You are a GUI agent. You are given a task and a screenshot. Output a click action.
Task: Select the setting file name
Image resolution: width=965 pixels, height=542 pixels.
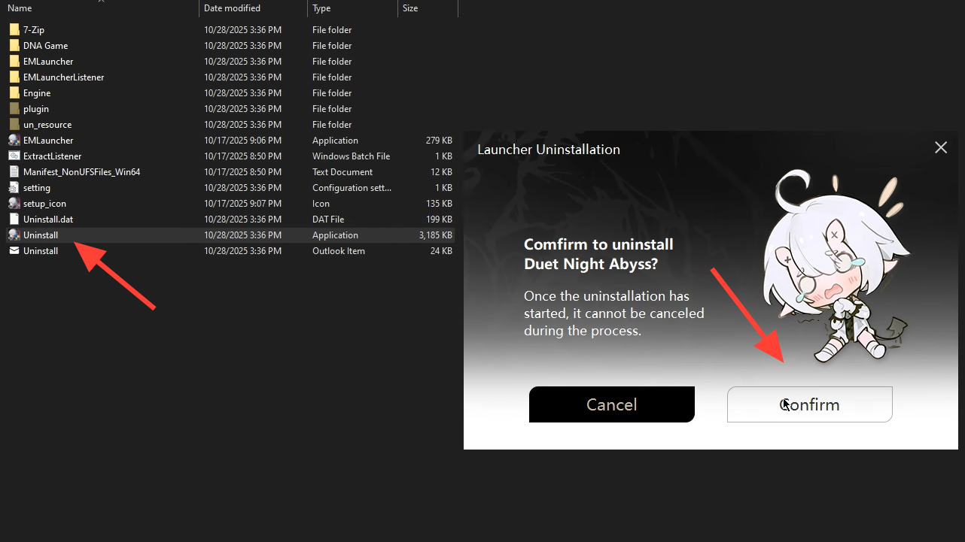(x=37, y=188)
